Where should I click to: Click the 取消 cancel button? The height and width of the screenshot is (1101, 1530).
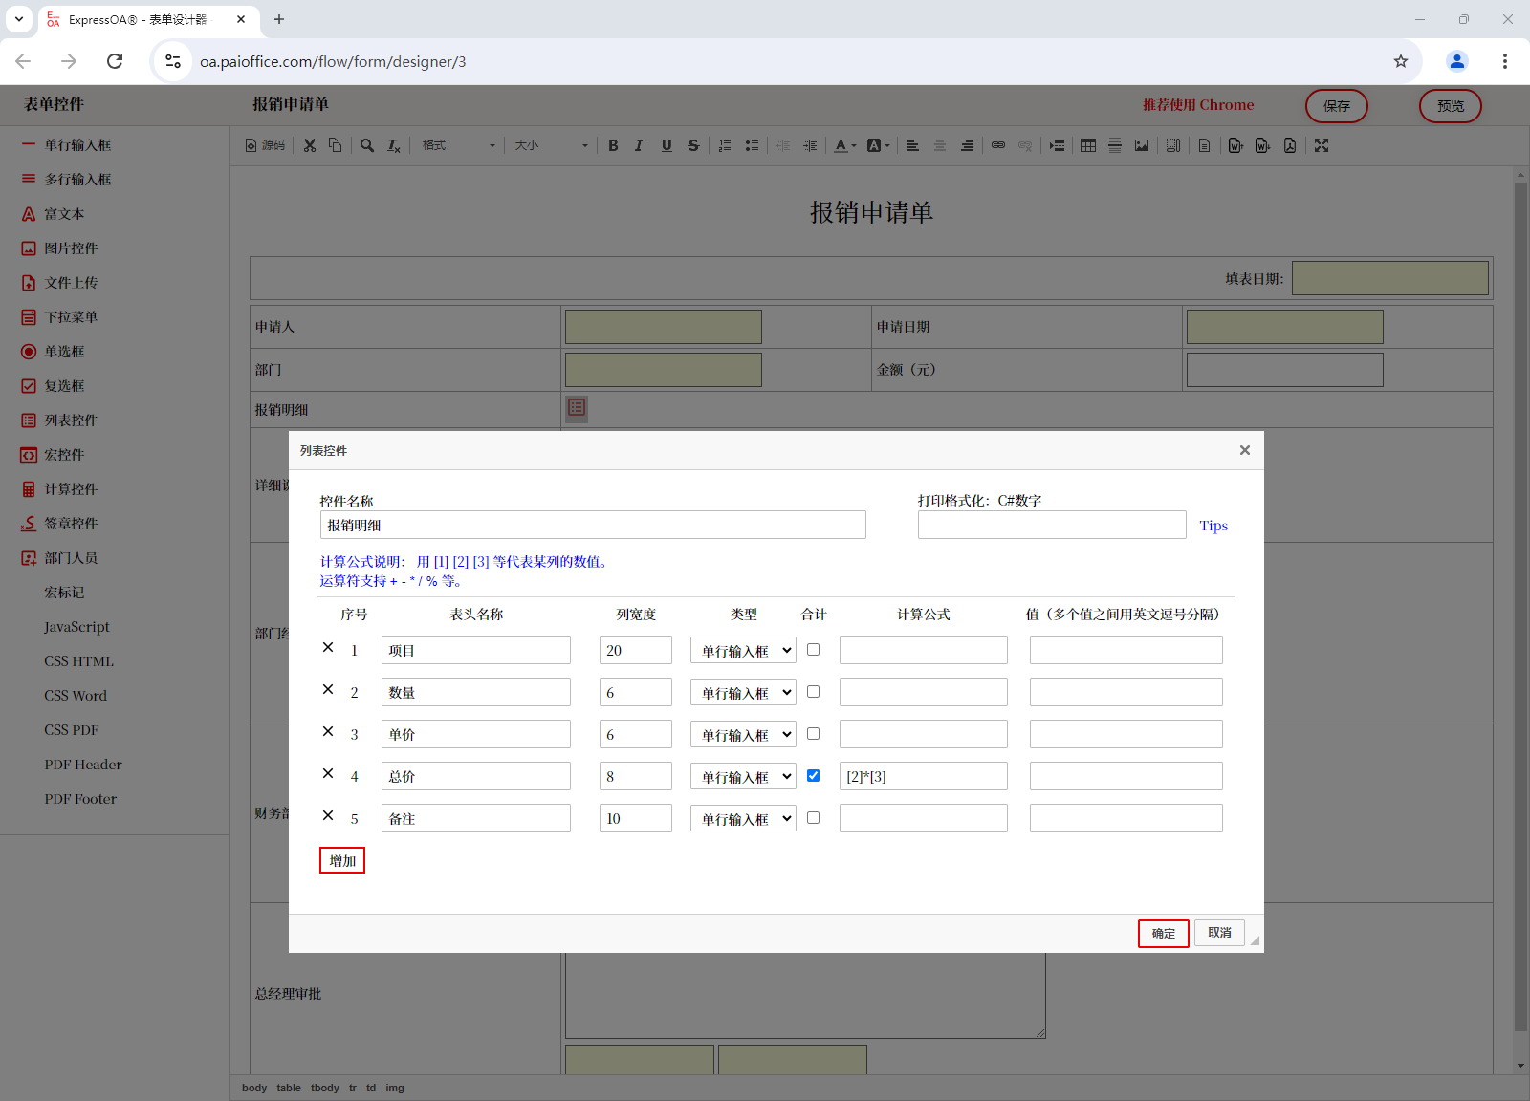click(x=1219, y=932)
